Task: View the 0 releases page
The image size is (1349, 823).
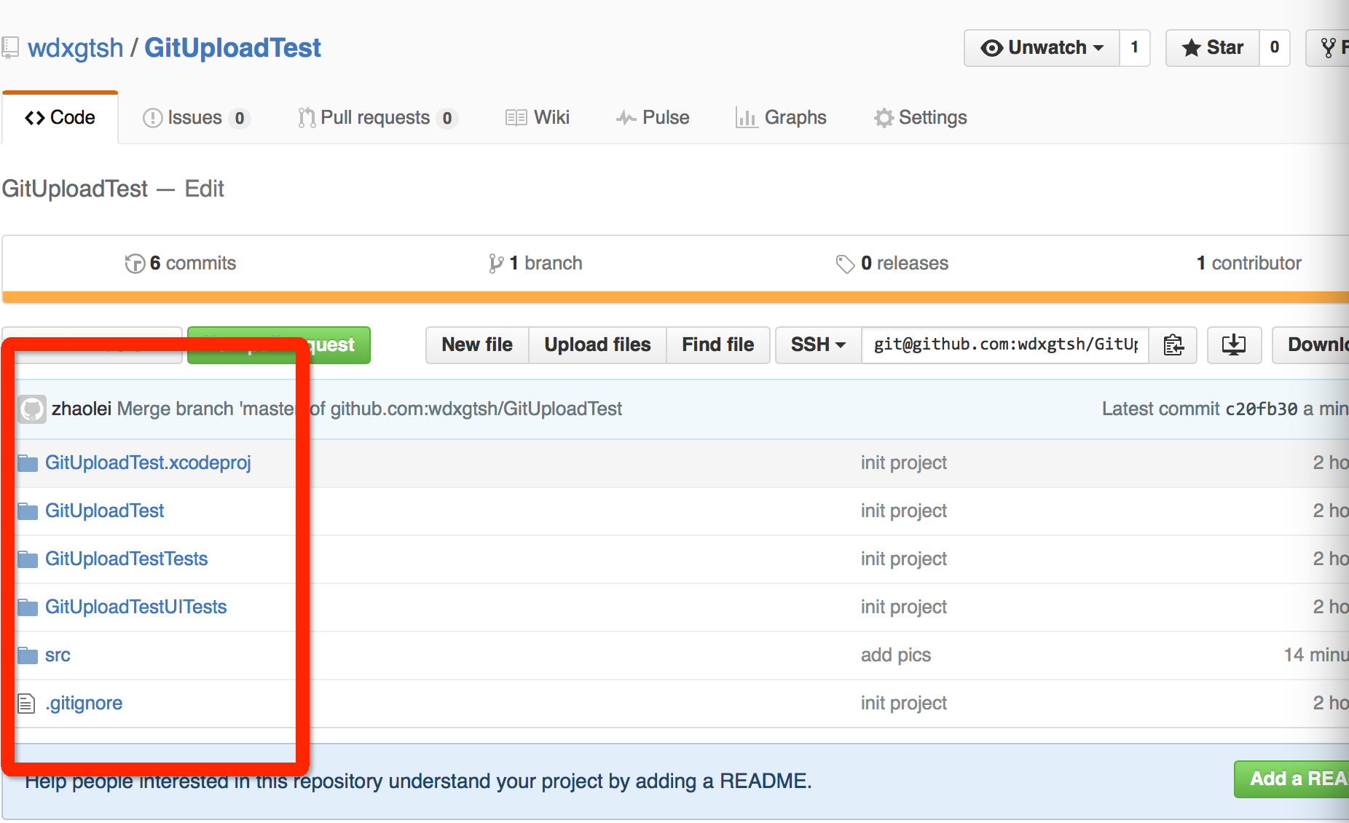Action: click(x=892, y=264)
